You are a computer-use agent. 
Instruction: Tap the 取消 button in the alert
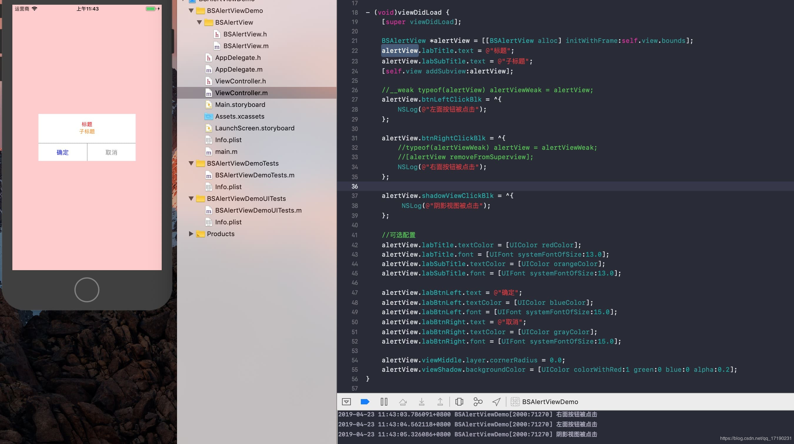(111, 152)
